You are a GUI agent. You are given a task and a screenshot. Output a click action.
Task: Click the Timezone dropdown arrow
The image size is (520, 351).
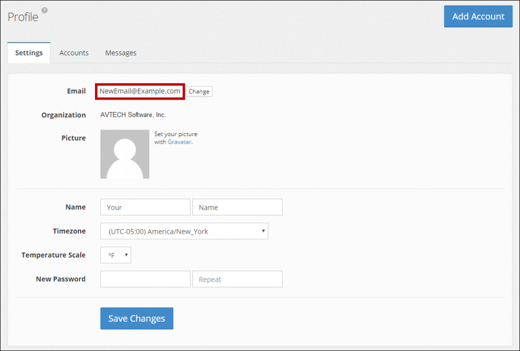click(x=264, y=231)
